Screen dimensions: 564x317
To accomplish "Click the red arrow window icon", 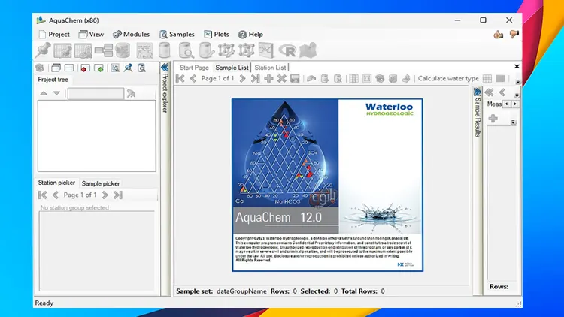I will click(x=85, y=68).
